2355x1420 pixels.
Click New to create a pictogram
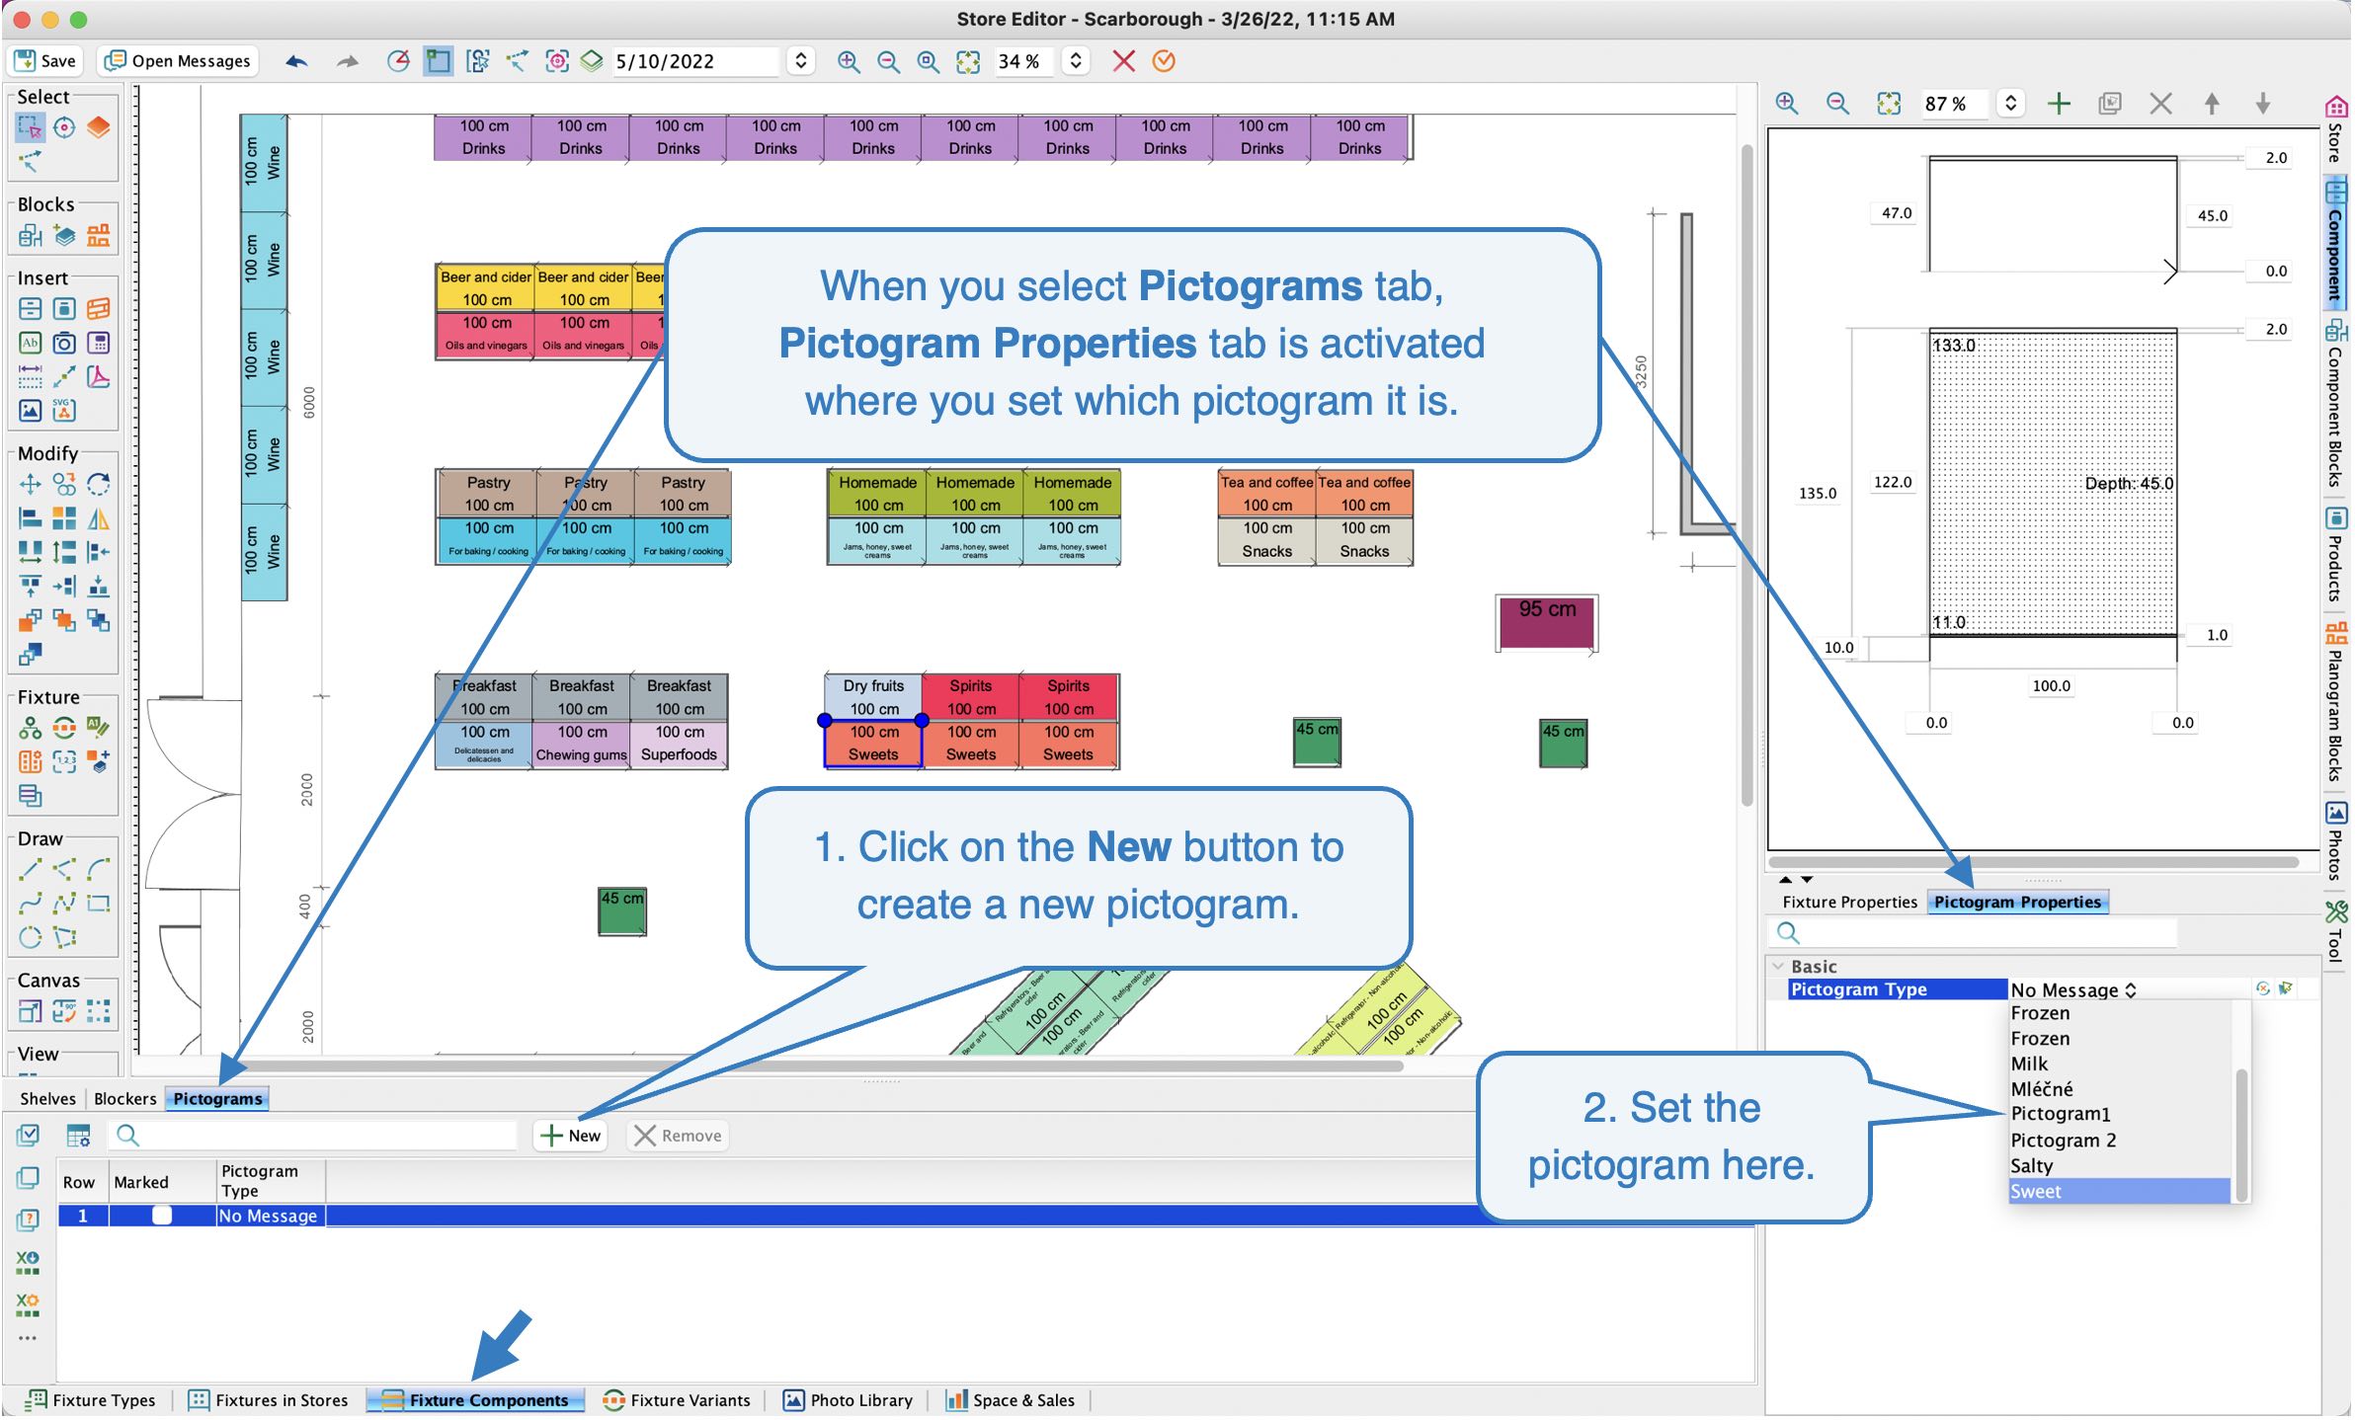[x=571, y=1136]
